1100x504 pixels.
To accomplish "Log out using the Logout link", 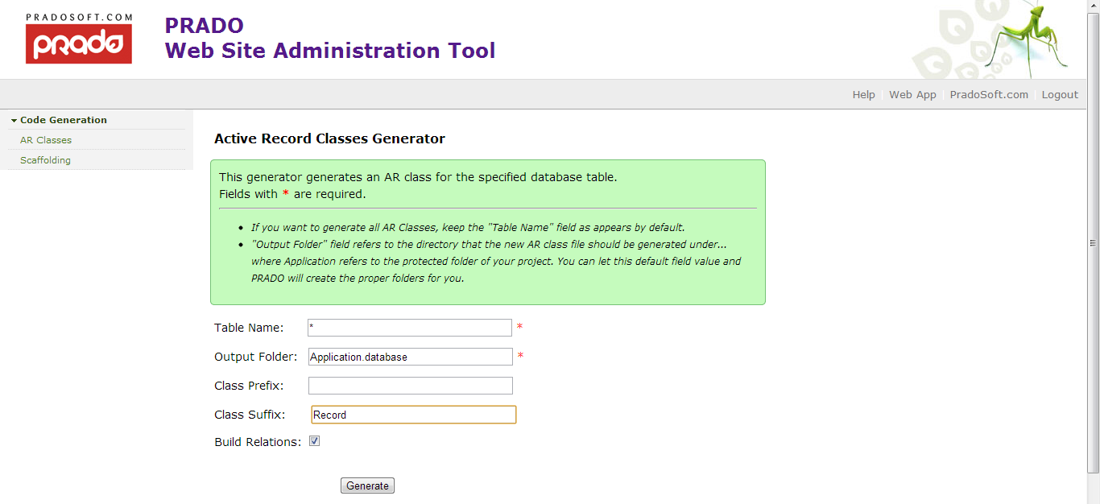I will 1060,94.
